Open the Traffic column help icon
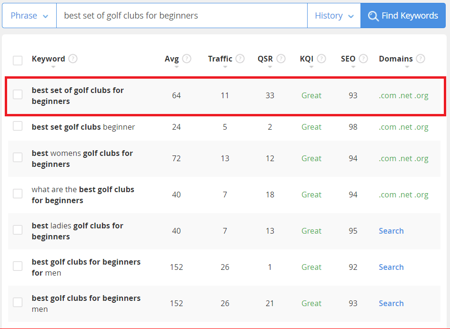This screenshot has width=450, height=329. (x=240, y=59)
